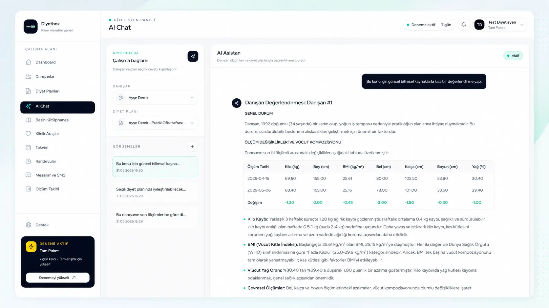Add new conversation with plus button
The image size is (549, 308).
point(193,146)
